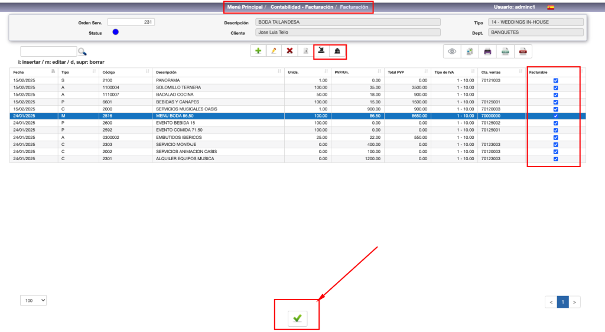605x332 pixels.
Task: Go to next page in pagination
Action: [574, 302]
